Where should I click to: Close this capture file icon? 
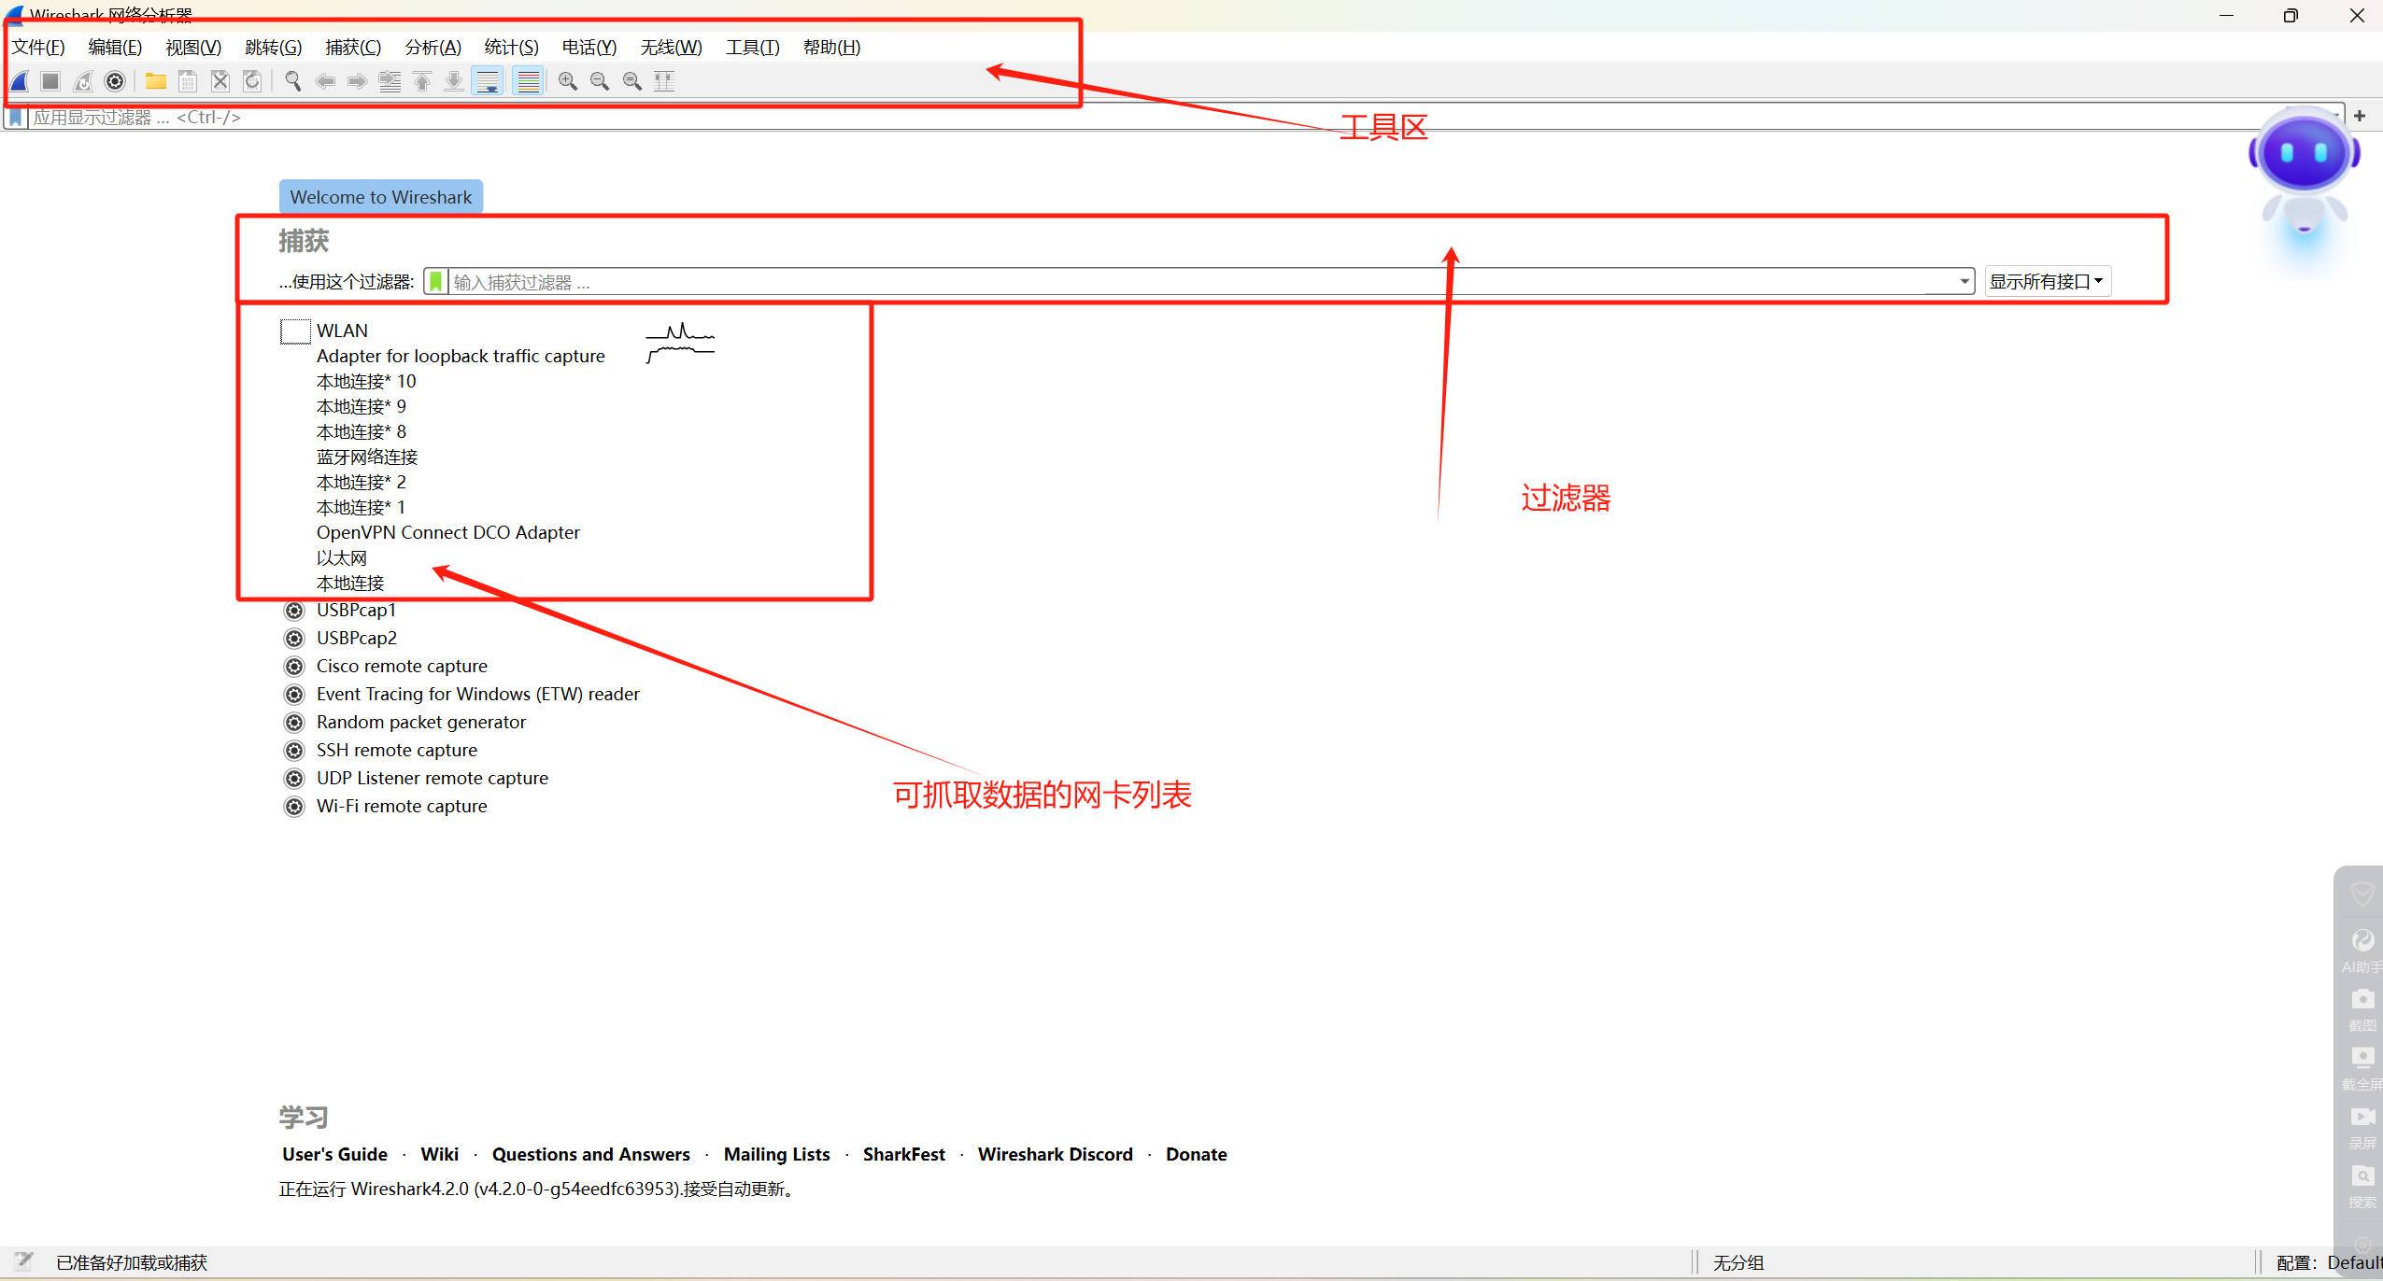click(x=220, y=81)
